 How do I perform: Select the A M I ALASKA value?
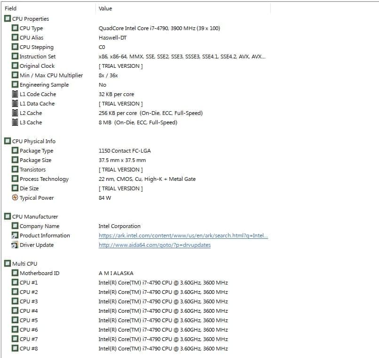click(116, 273)
